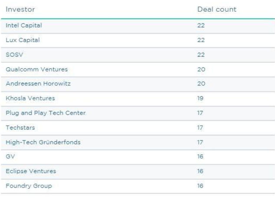Select the deal count beside Techstars
The width and height of the screenshot is (275, 198).
(x=200, y=127)
